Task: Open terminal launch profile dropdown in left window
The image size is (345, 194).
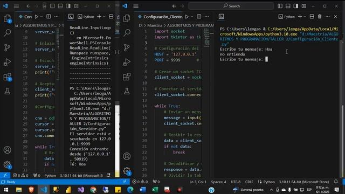Action: pos(104,17)
